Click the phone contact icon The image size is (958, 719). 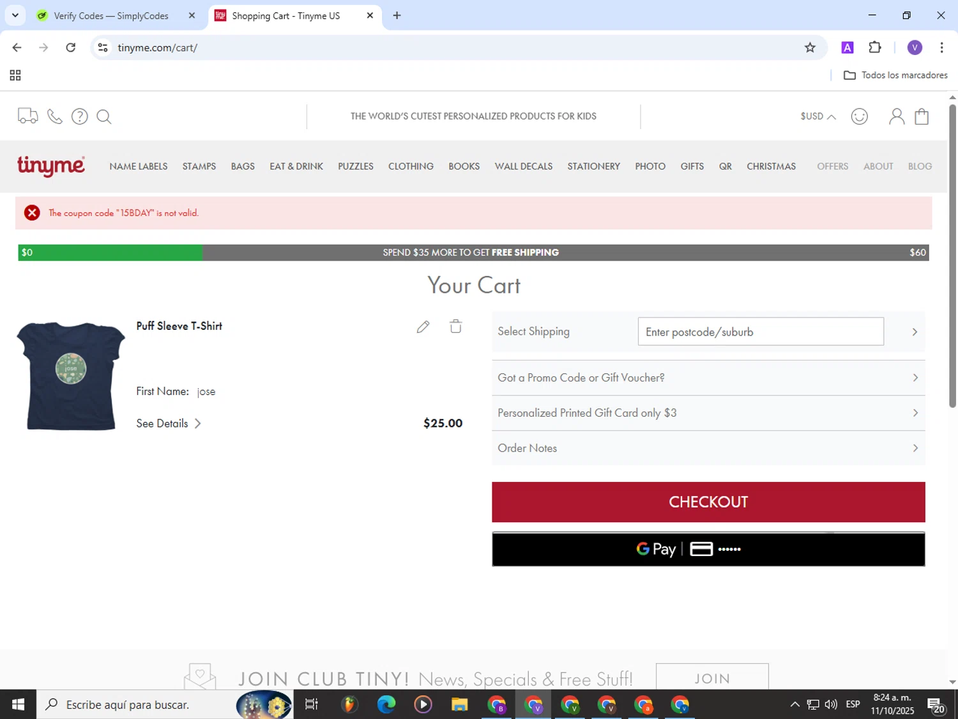(55, 116)
